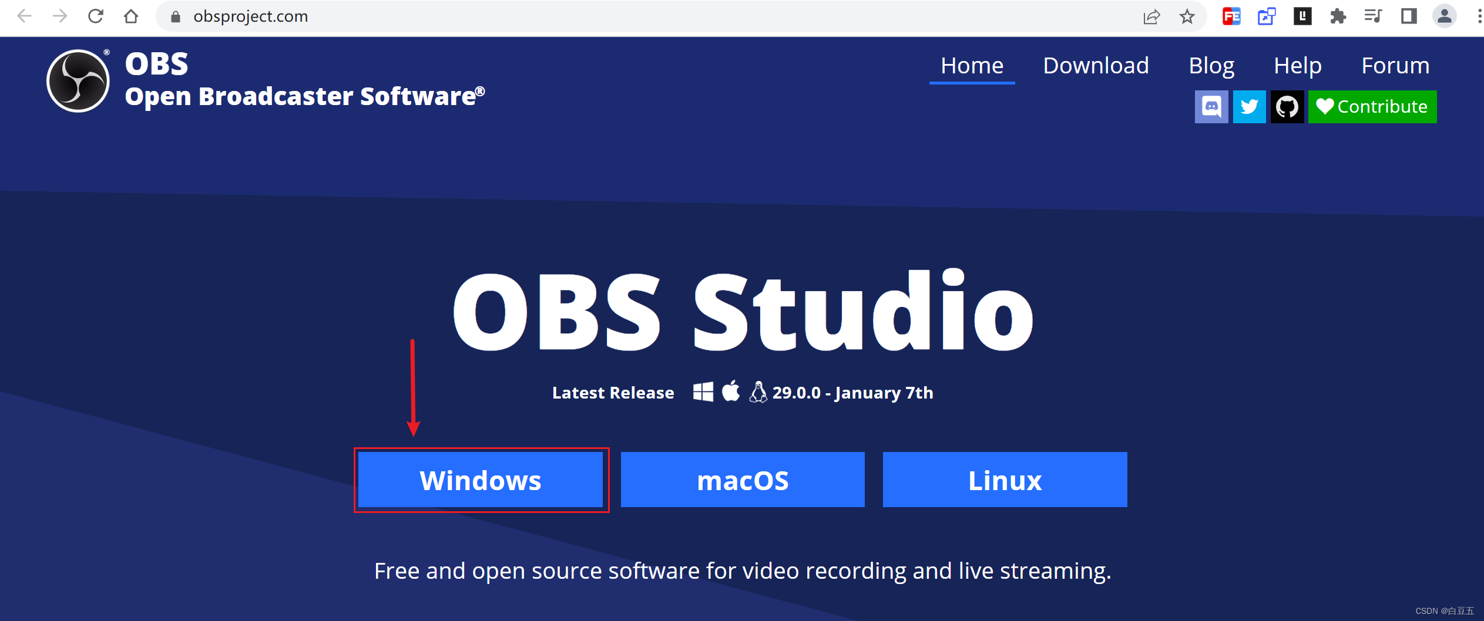The image size is (1484, 621).
Task: Open the Help nav item
Action: (x=1298, y=66)
